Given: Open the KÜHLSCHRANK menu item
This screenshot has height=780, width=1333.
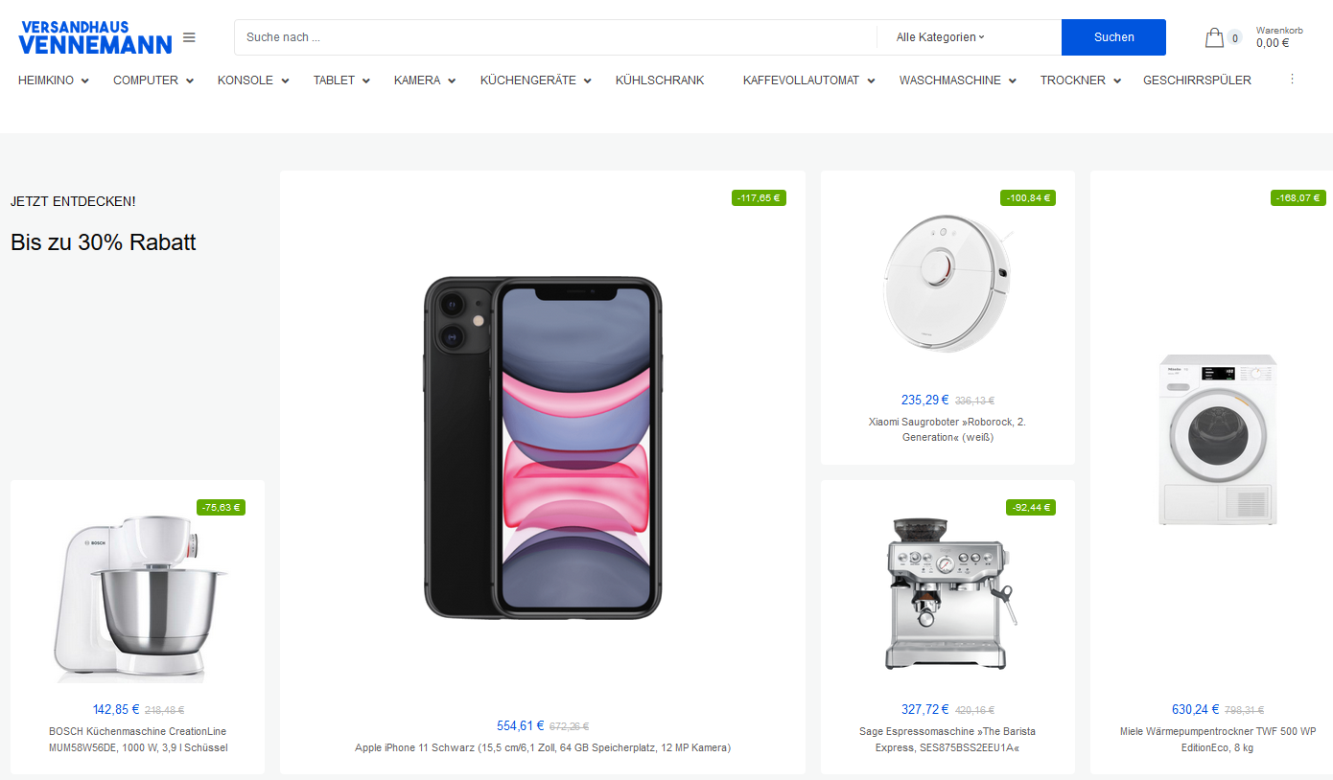Looking at the screenshot, I should [660, 80].
